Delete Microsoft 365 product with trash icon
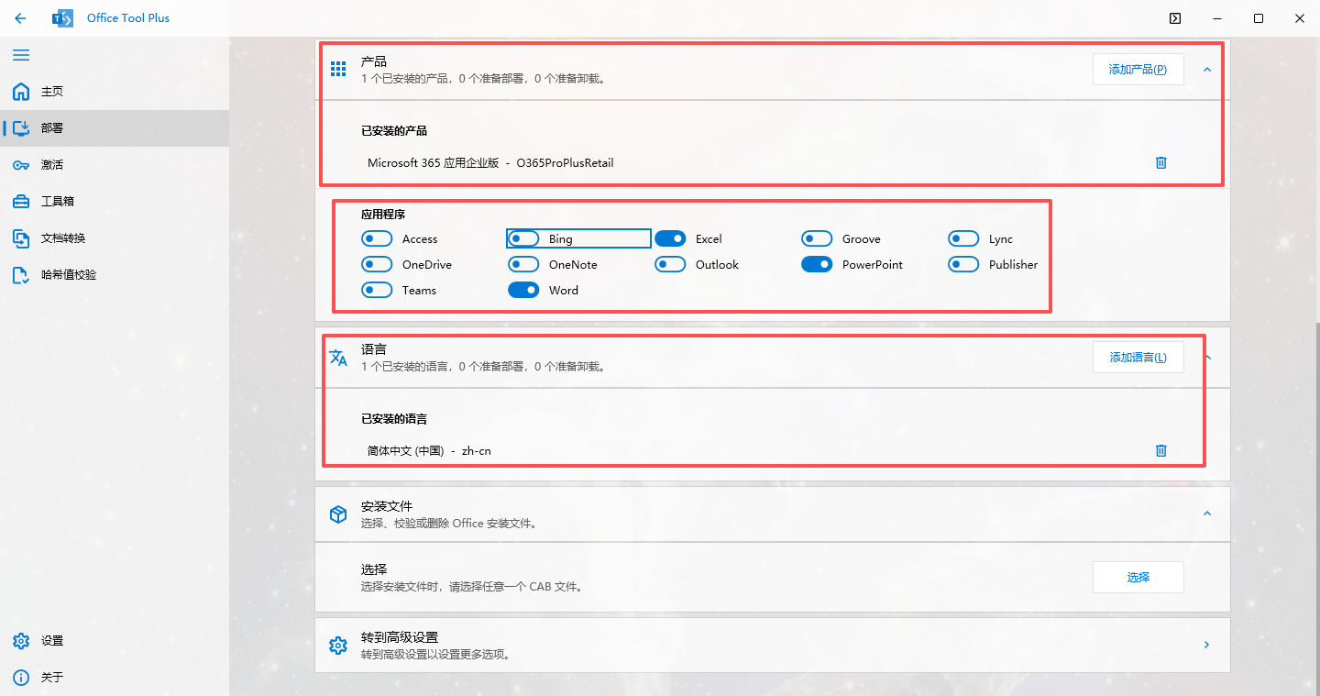 click(1161, 162)
